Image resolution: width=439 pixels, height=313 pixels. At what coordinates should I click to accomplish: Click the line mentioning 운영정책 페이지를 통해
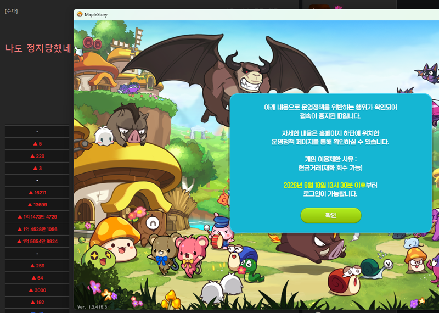click(330, 142)
